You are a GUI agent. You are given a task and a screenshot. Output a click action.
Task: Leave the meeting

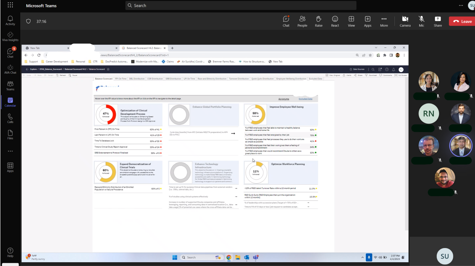click(462, 21)
